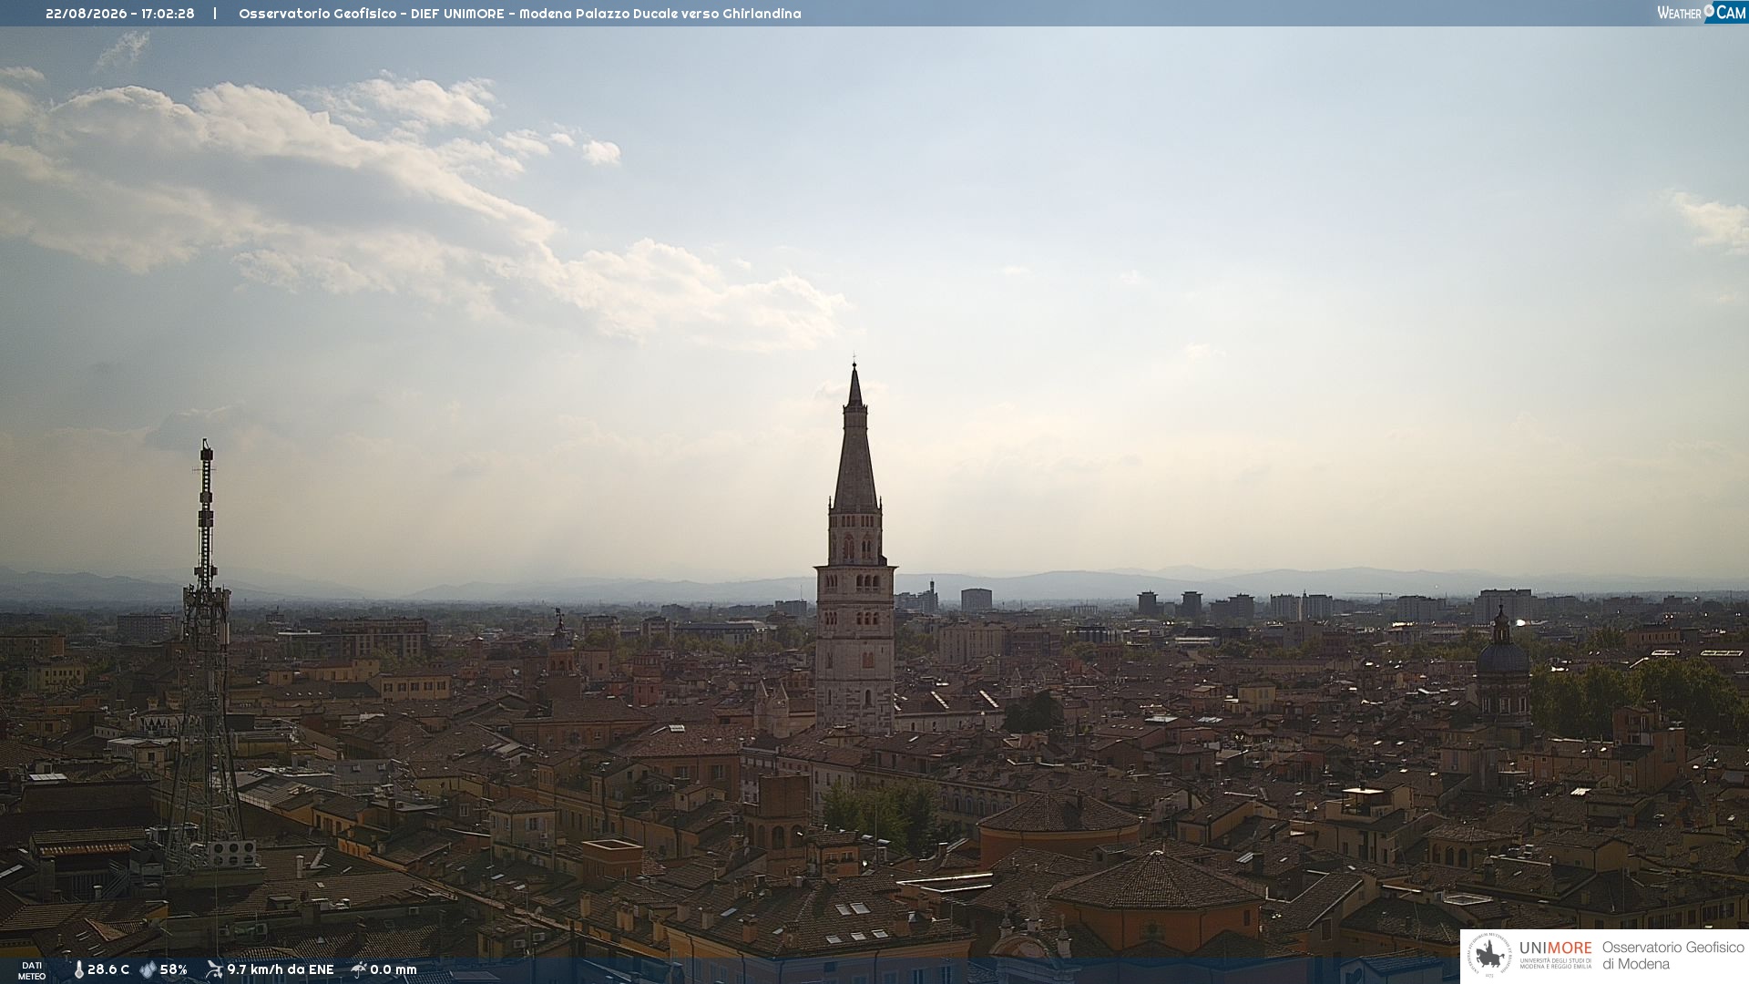Select the 58% humidity reading

[x=173, y=969]
